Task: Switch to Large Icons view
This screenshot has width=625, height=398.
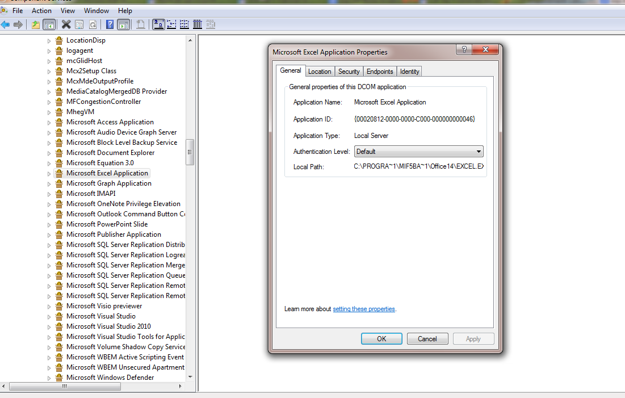Action: pos(158,25)
